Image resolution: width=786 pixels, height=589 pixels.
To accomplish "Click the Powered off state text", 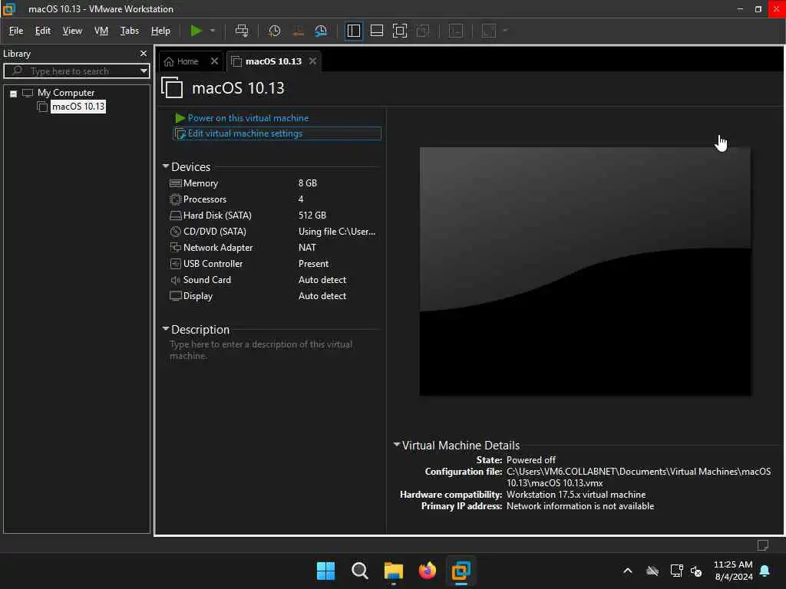I will click(x=531, y=460).
